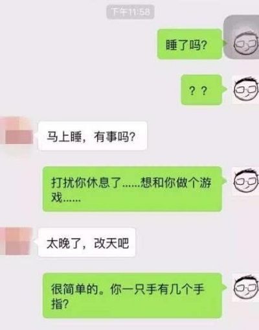The height and width of the screenshot is (330, 259).
Task: Select the white "太晚了,改天吧" reply bubble
Action: pyautogui.click(x=87, y=242)
